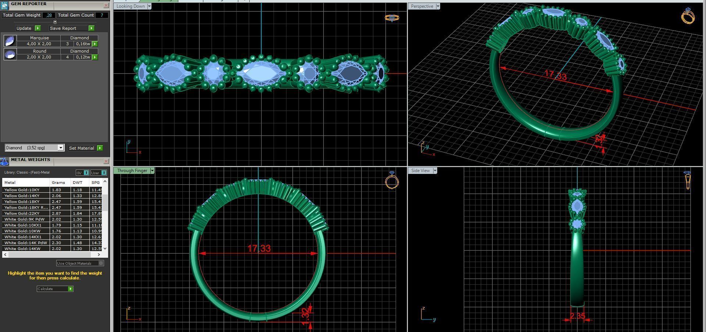Screen dimensions: 706x332
Task: Select Yellow Gold:10KY row
Action: [x=52, y=190]
